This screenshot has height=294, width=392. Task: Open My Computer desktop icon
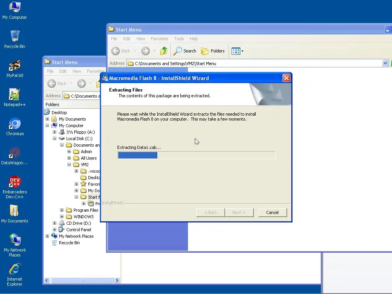click(15, 10)
